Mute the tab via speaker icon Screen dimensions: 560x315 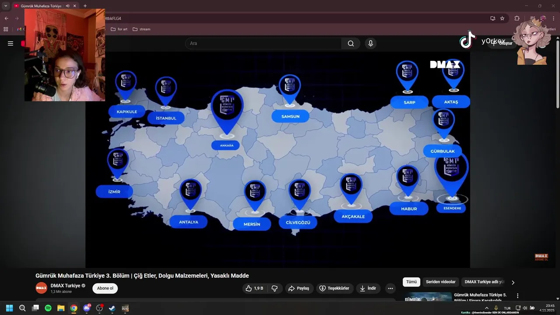67,6
